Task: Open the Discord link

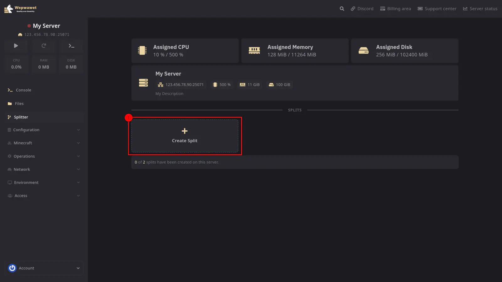Action: [362, 9]
